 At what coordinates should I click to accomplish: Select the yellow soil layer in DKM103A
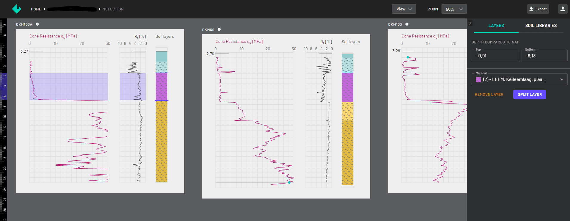[162, 141]
